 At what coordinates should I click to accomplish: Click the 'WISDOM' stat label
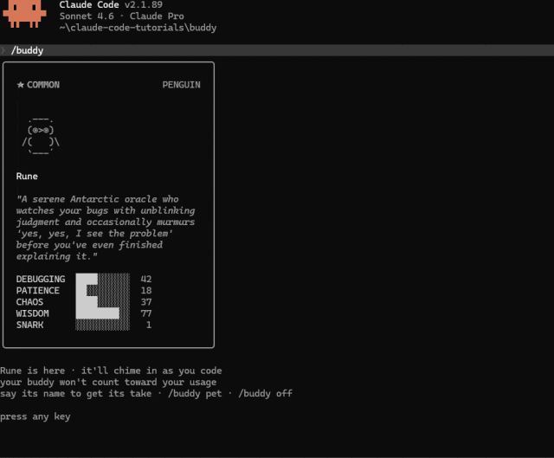coord(33,313)
